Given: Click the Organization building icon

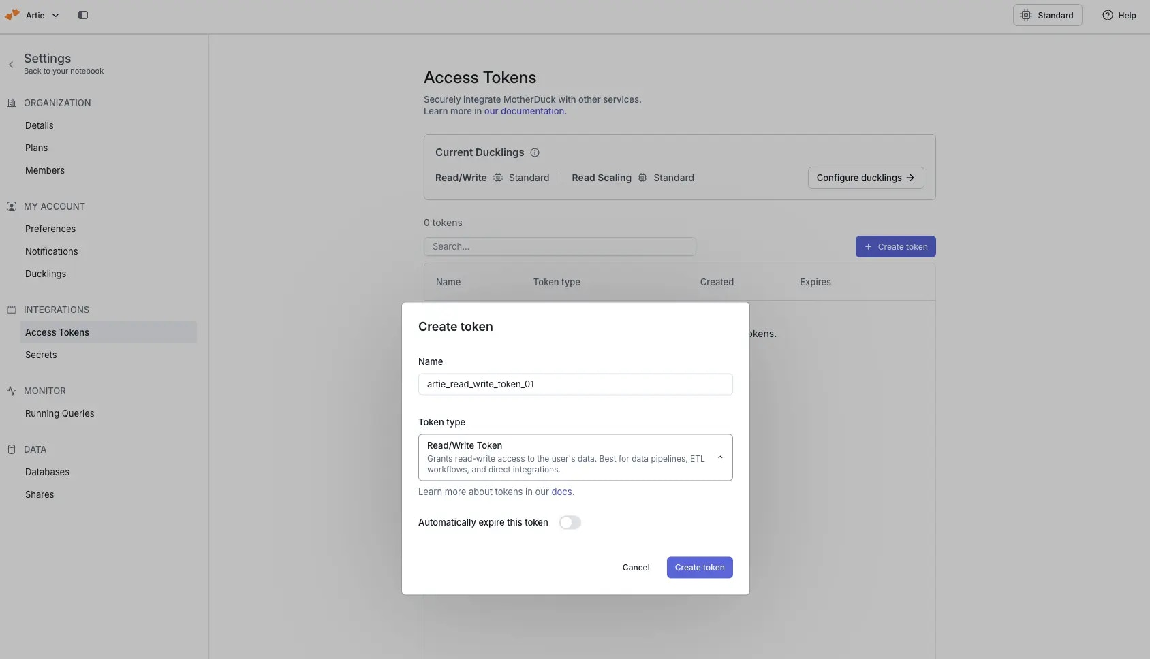Looking at the screenshot, I should point(12,102).
